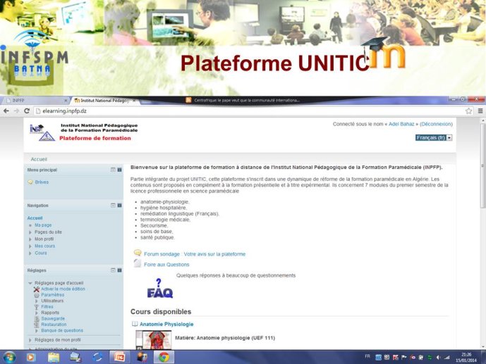Viewport: 486px width, 364px height.
Task: Open the Foire aux Questions link
Action: 166,265
